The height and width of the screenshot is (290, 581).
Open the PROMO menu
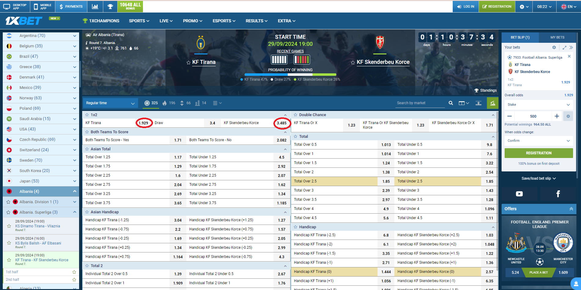(x=192, y=21)
